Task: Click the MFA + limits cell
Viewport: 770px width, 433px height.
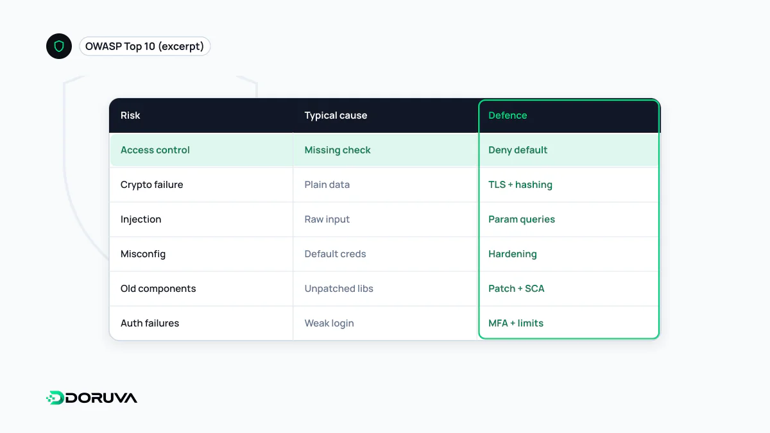Action: coord(516,323)
